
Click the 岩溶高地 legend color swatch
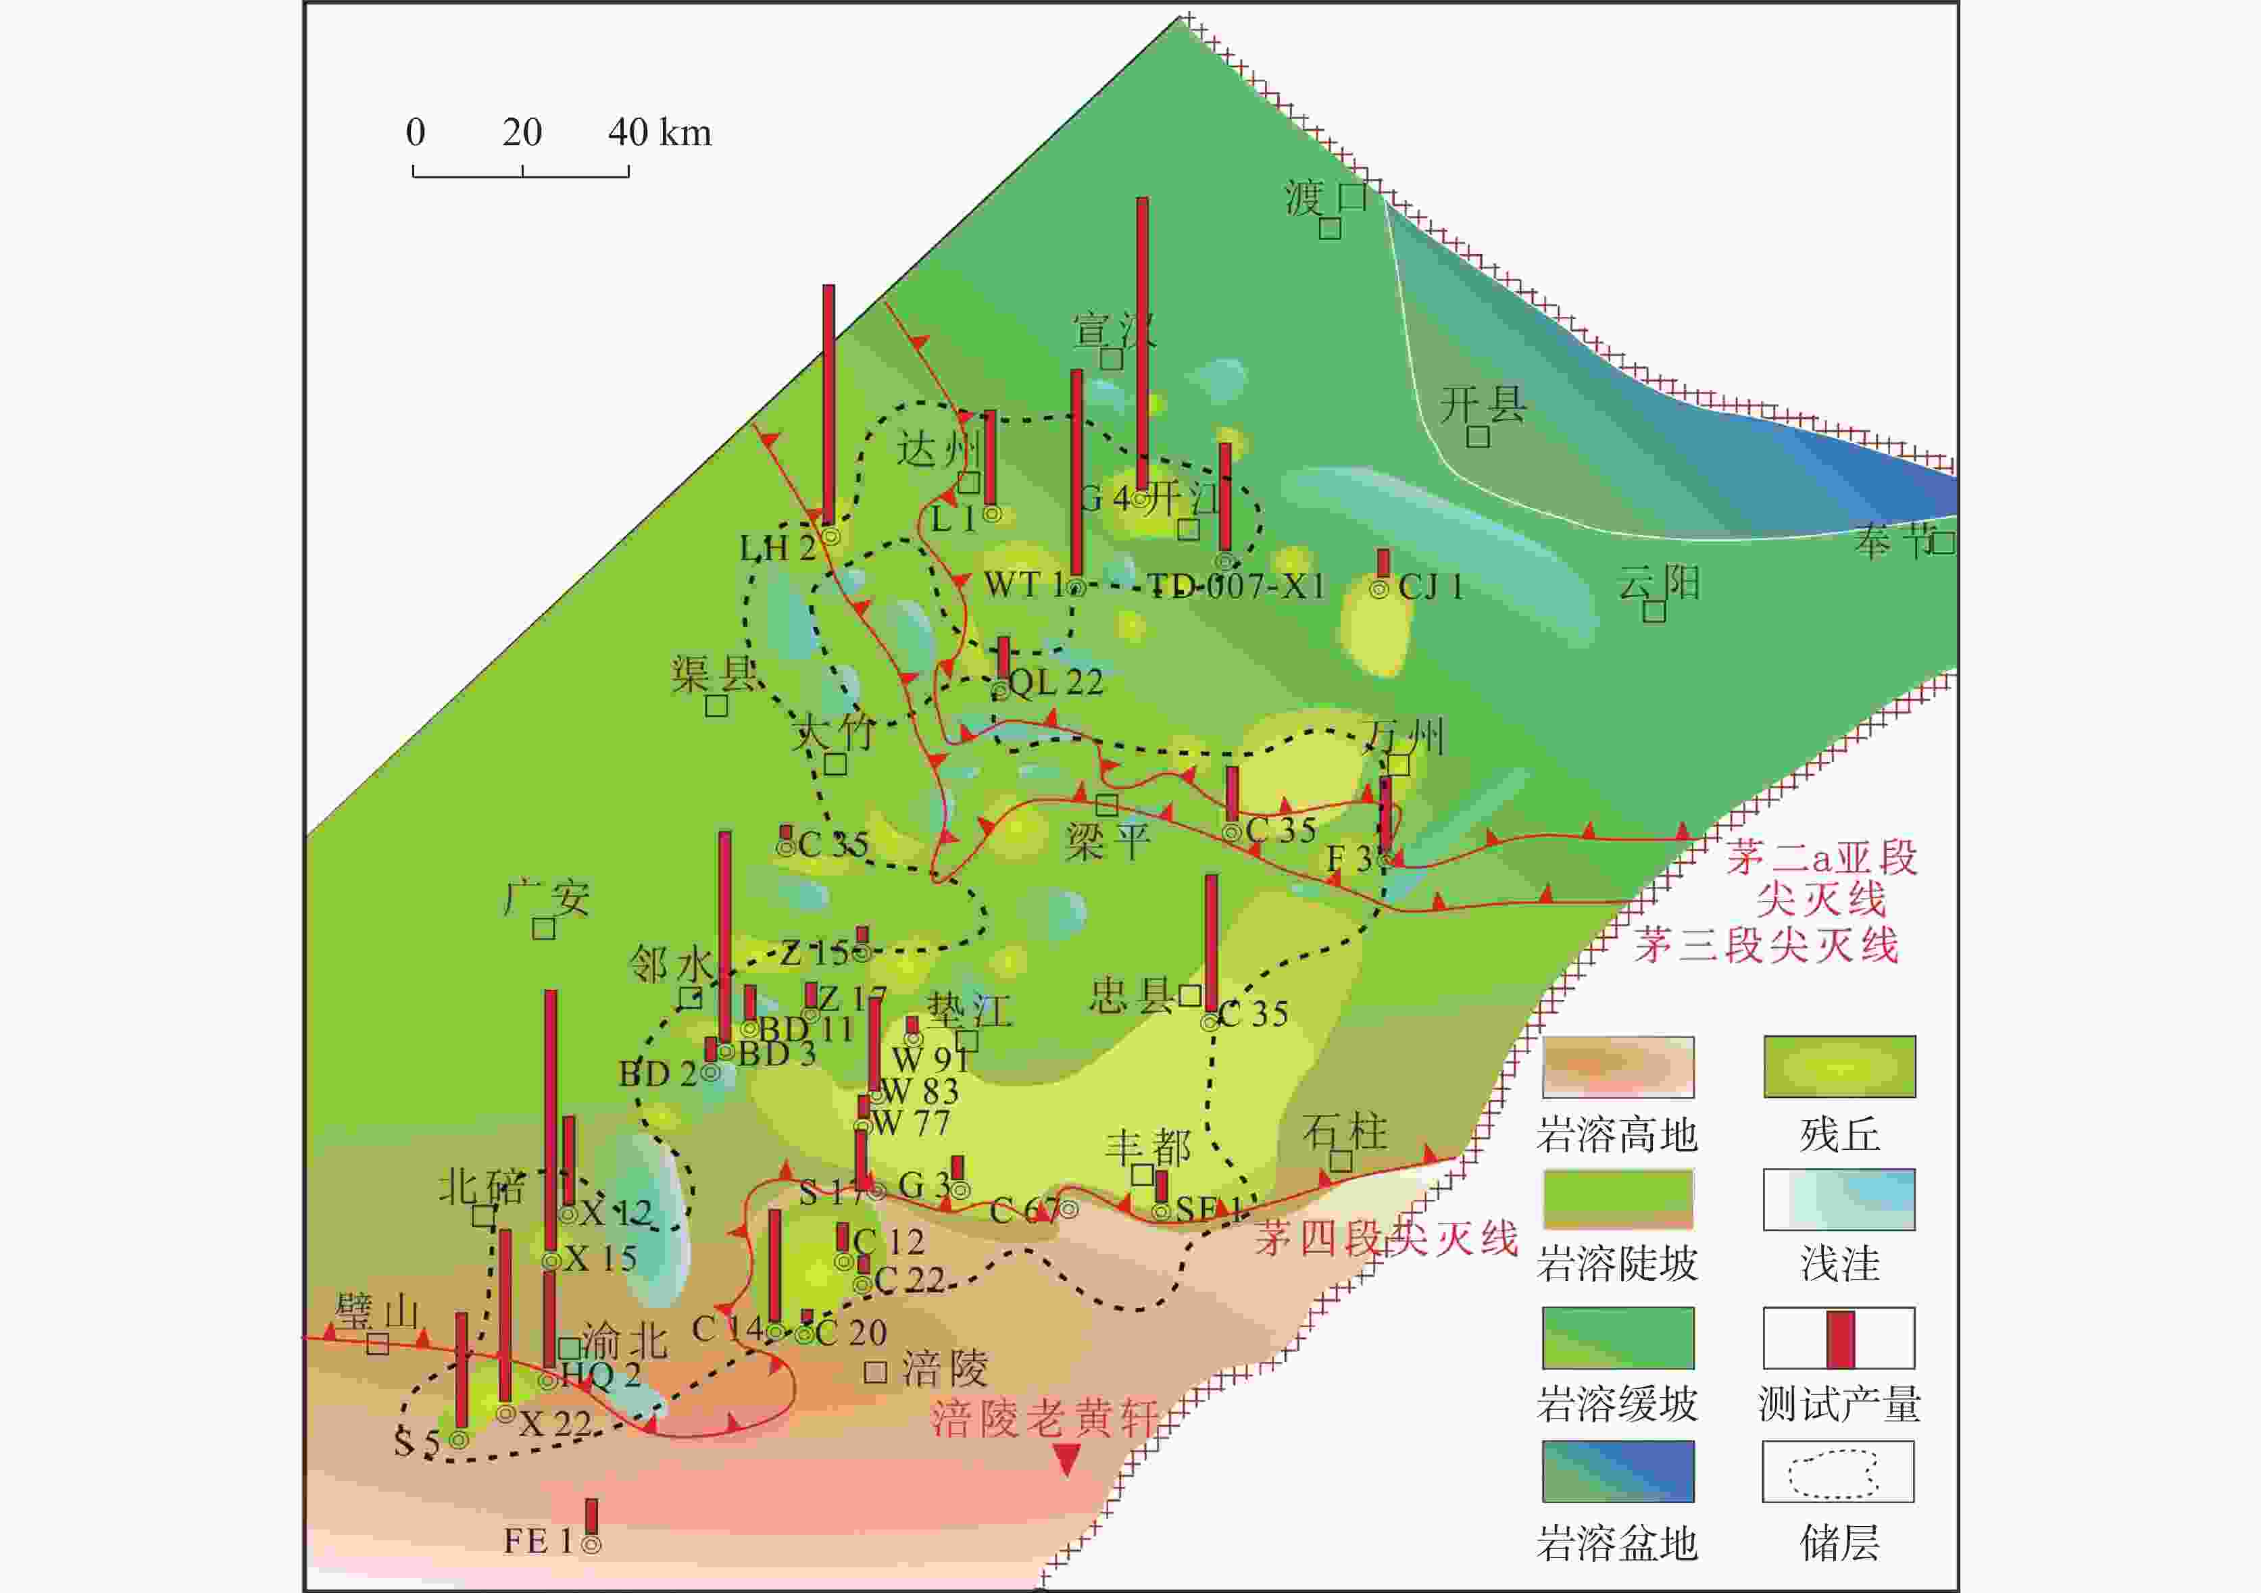click(1618, 1067)
